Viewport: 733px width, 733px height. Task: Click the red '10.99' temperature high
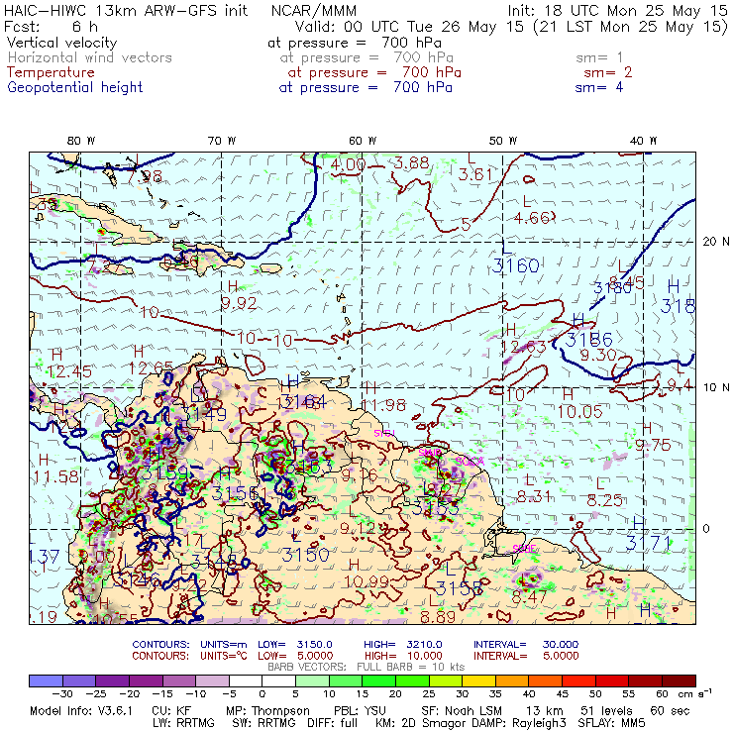(x=366, y=581)
